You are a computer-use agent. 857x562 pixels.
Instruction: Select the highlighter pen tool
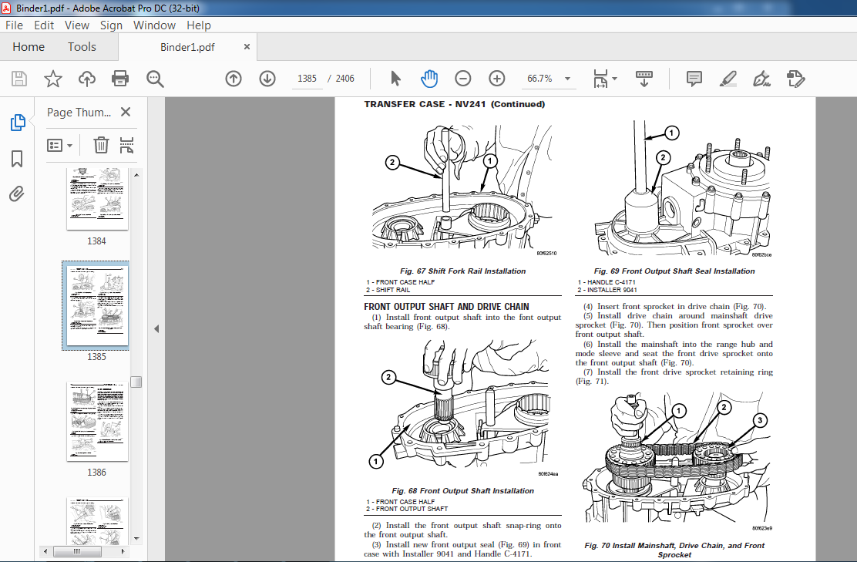click(728, 79)
